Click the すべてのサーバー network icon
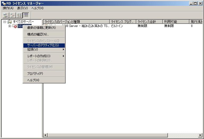Screen dimensions: 204x139 click(10, 21)
